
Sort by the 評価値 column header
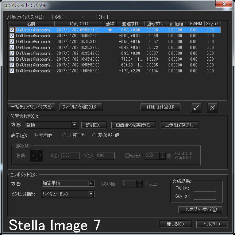pos(177,24)
